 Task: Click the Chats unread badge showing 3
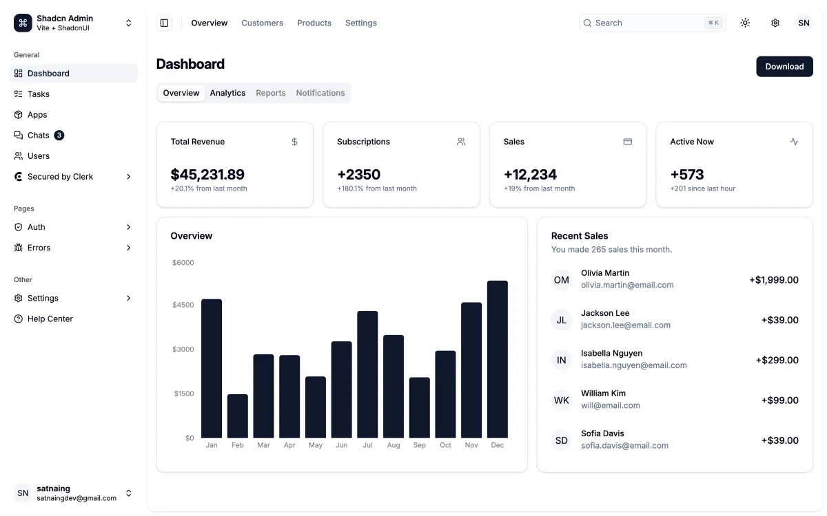coord(59,136)
